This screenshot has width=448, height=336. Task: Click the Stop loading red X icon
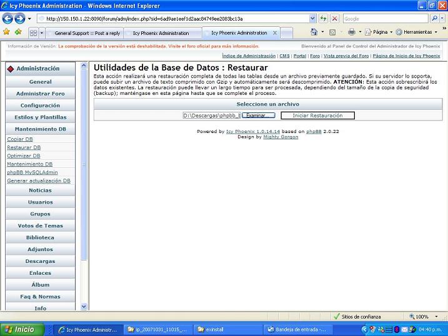[335, 19]
